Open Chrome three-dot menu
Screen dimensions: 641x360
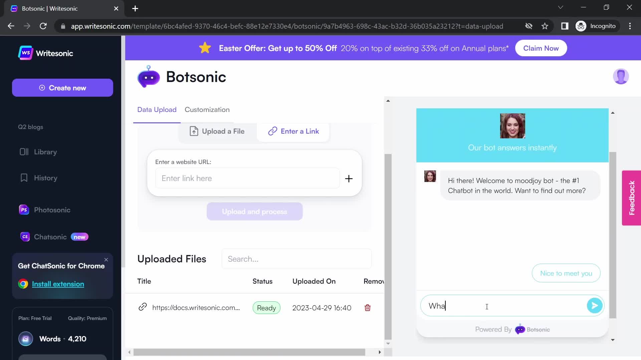630,26
